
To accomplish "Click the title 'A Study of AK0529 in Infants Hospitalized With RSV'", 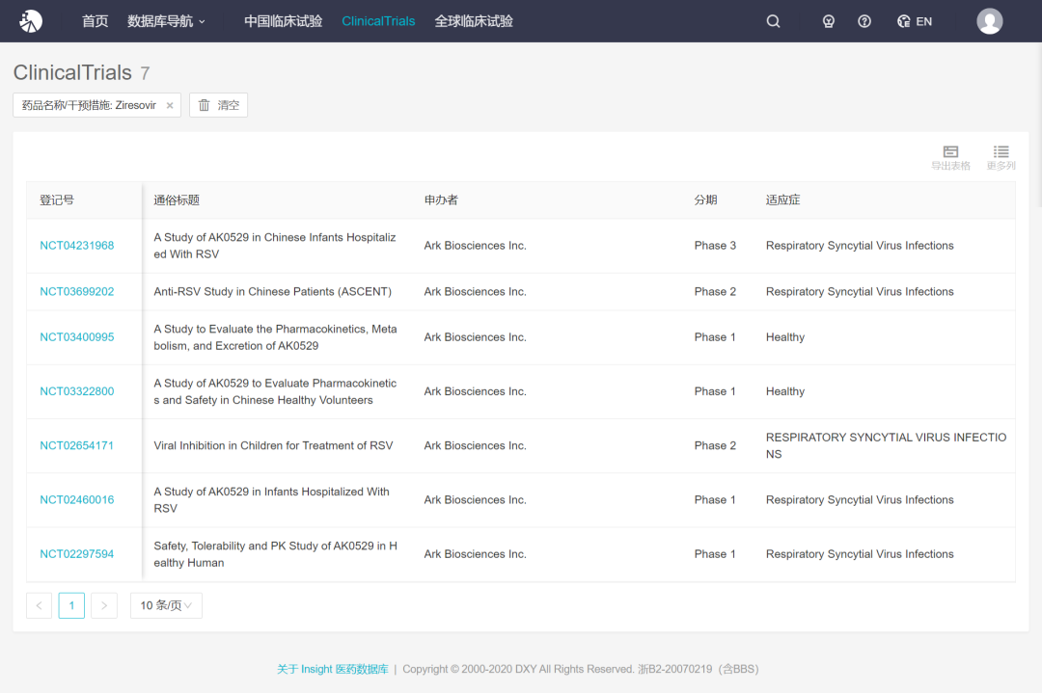I will 271,500.
